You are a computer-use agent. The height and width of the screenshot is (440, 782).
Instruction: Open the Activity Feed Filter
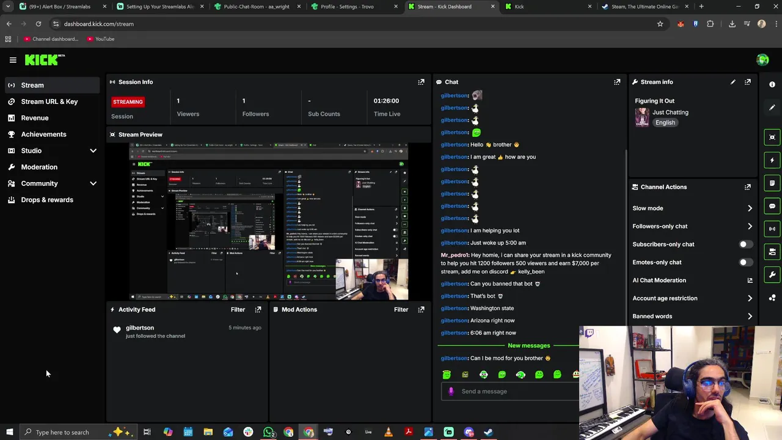click(238, 310)
